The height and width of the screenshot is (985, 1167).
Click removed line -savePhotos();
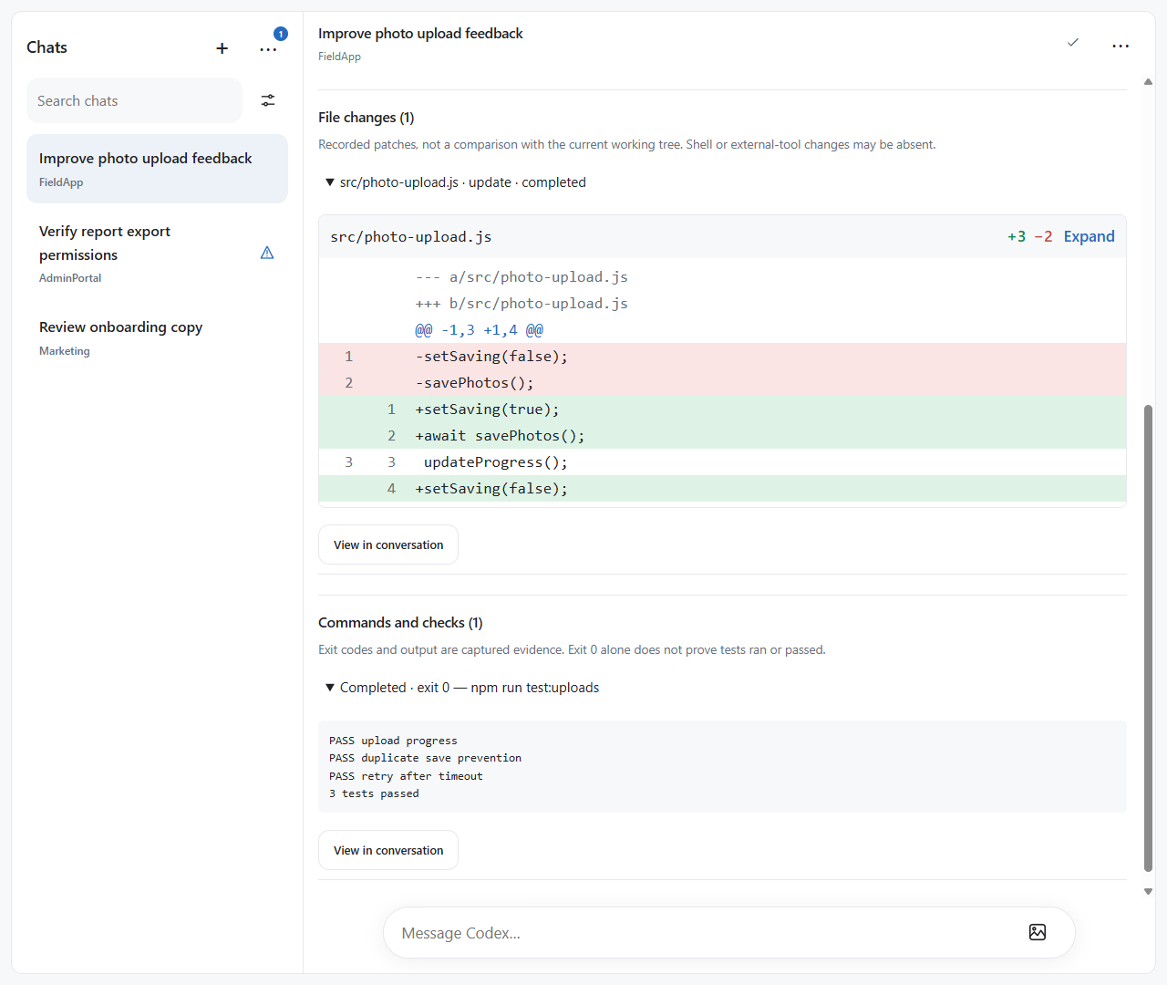point(722,383)
